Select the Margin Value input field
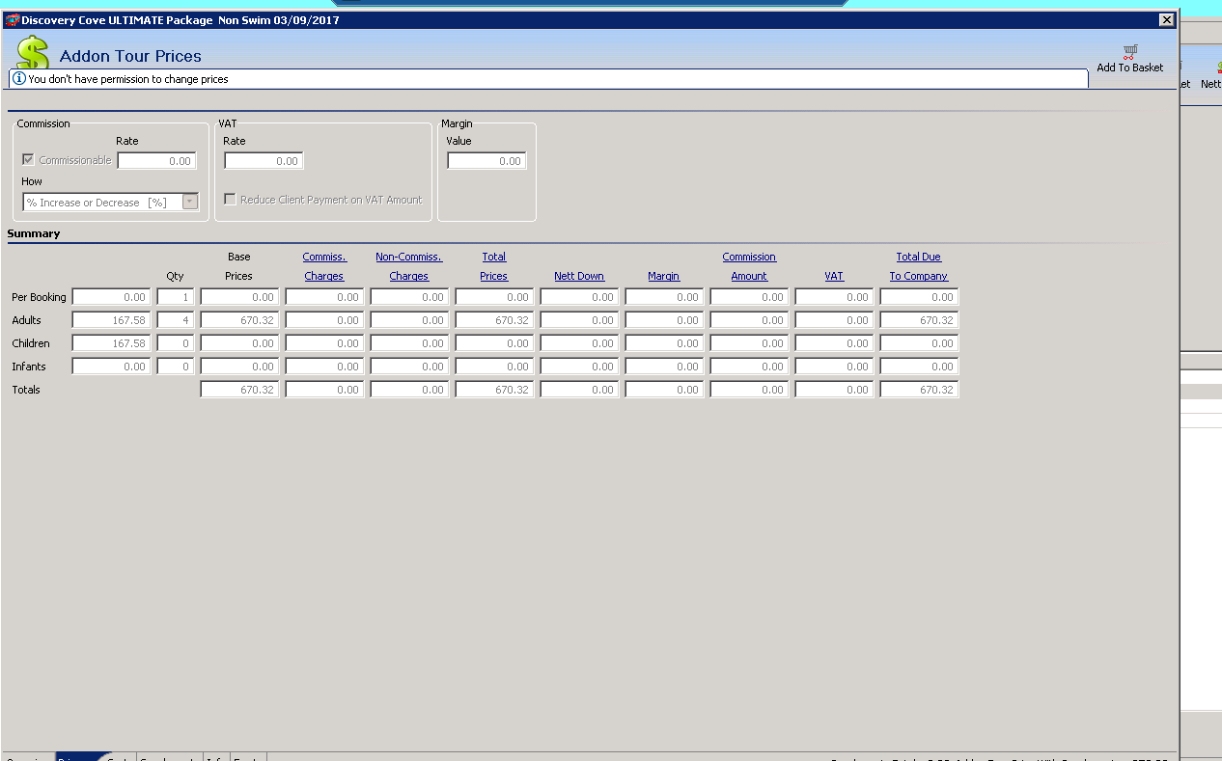This screenshot has height=761, width=1222. [486, 161]
